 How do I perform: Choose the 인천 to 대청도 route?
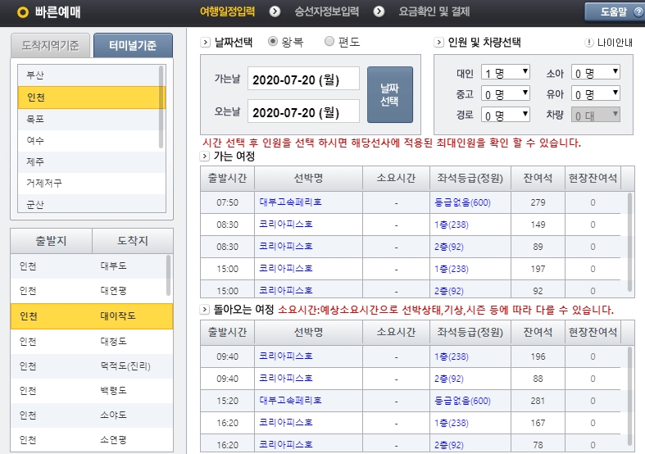click(x=92, y=342)
